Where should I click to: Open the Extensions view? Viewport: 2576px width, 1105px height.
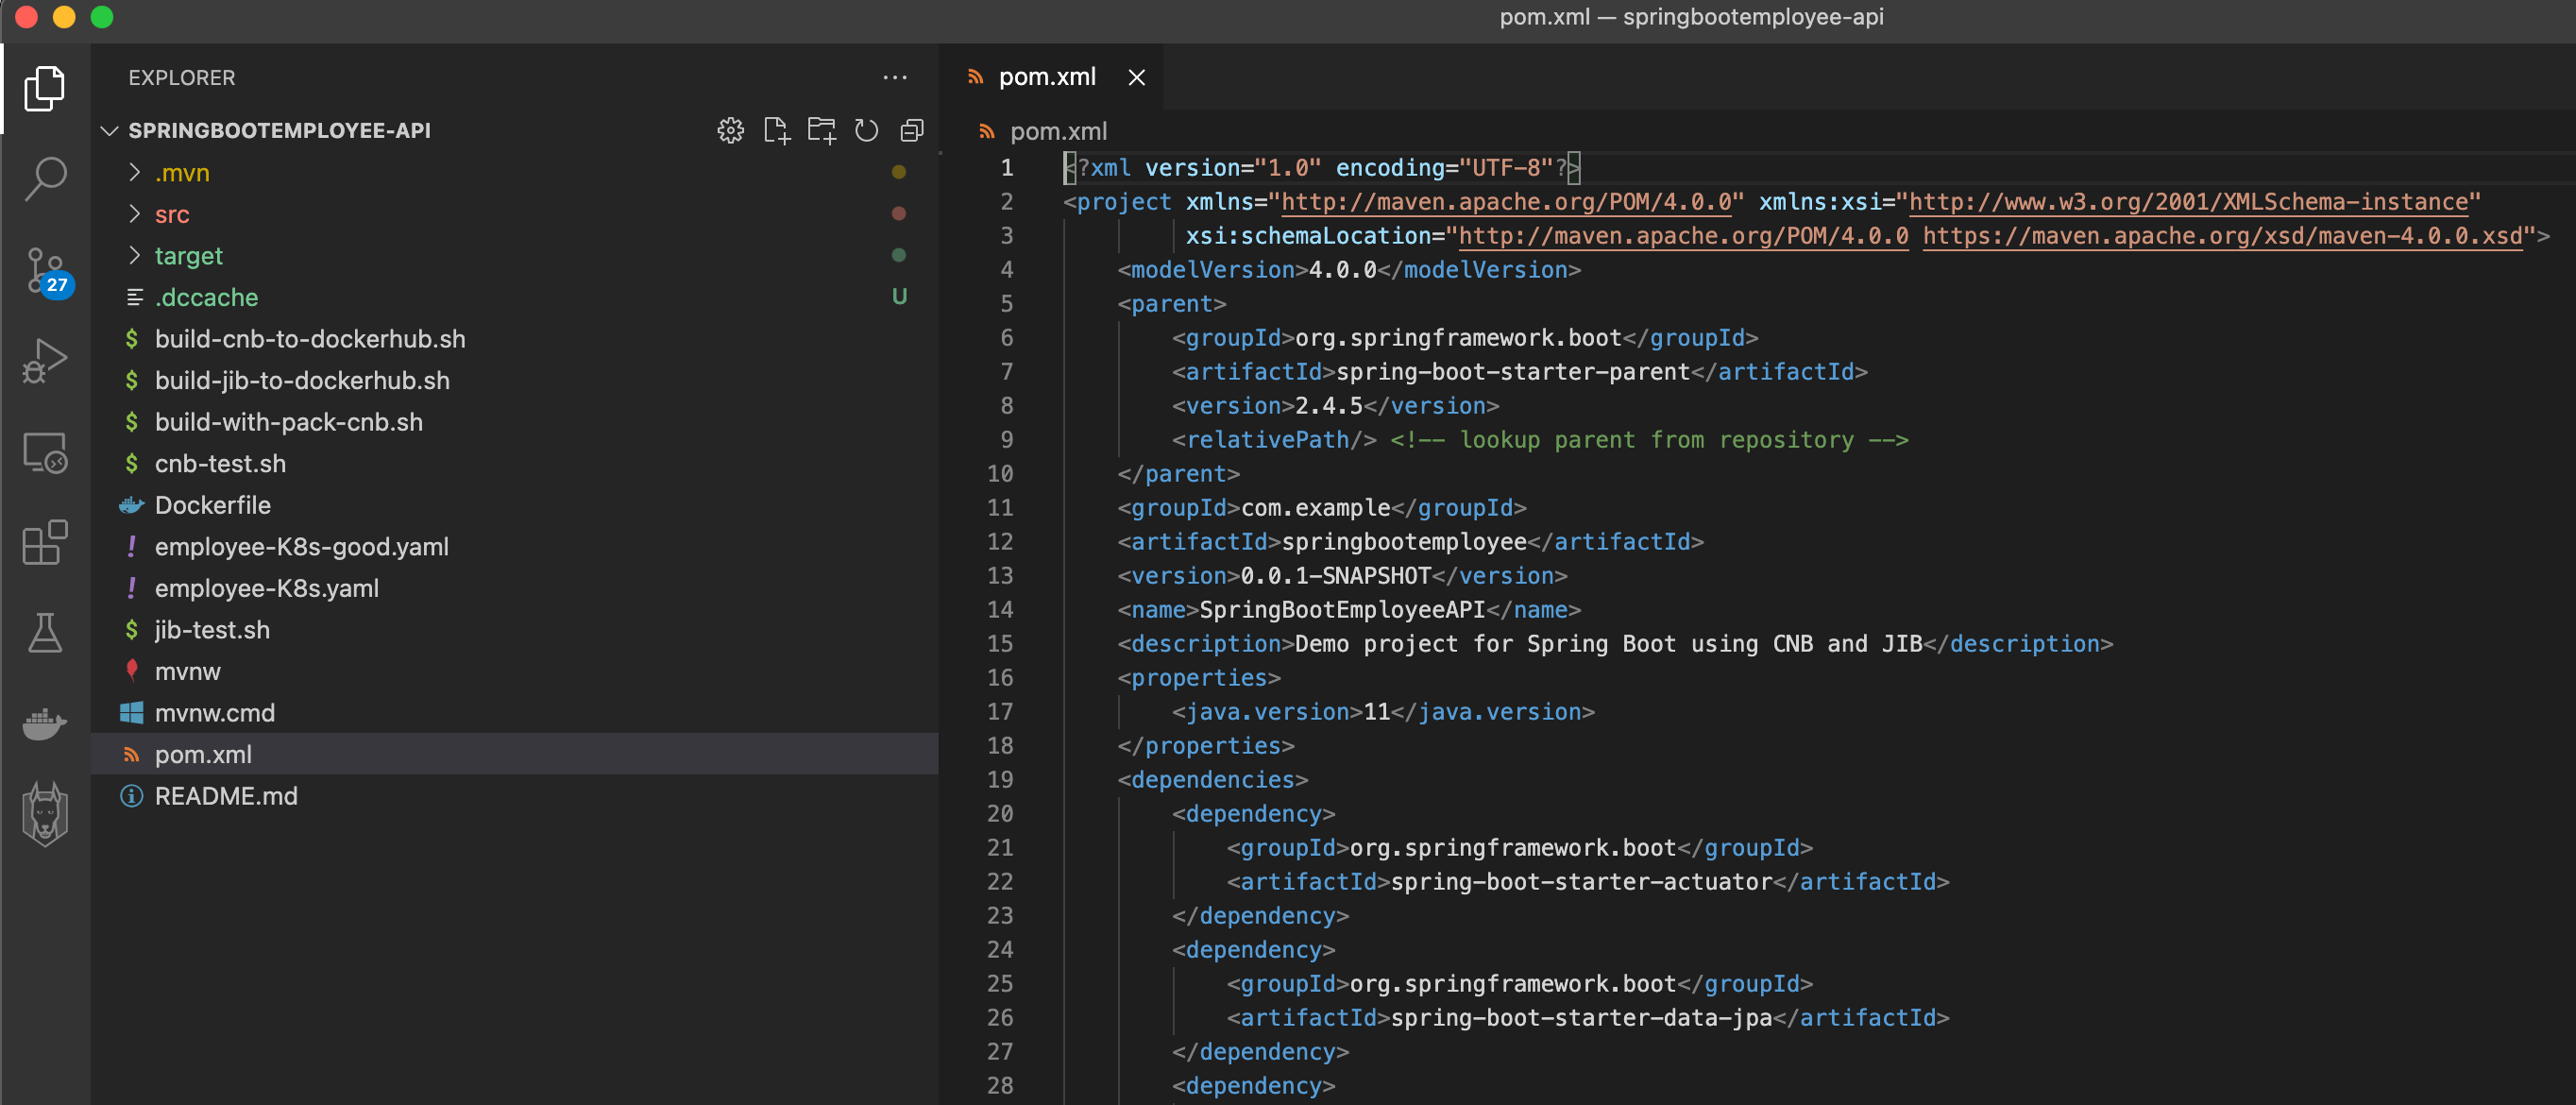(45, 542)
